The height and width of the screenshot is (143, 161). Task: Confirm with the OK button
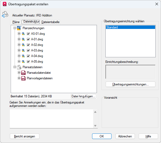click(102, 136)
